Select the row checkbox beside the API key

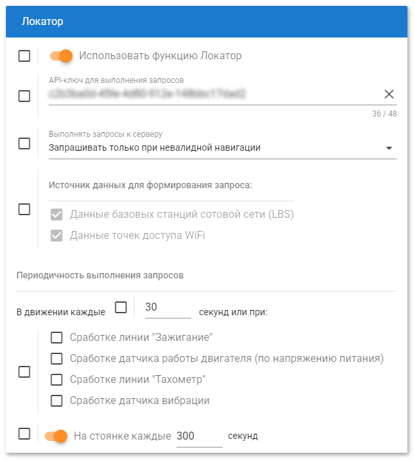(24, 96)
